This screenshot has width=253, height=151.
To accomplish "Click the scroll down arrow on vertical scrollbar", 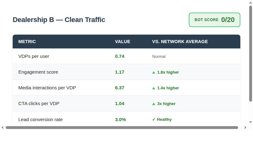I will pyautogui.click(x=250, y=122).
